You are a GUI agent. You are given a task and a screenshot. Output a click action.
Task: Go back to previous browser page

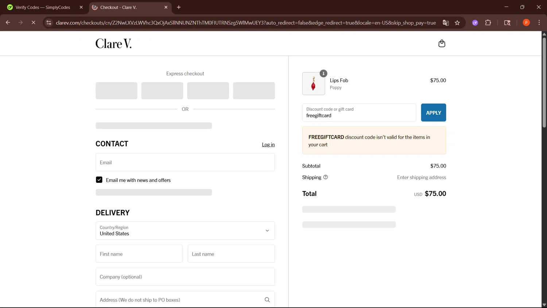tap(8, 23)
